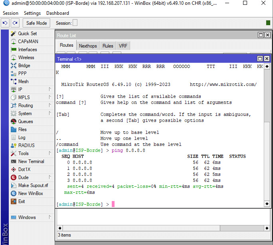
Task: Click the Terminal scroll up arrow
Action: (267, 66)
